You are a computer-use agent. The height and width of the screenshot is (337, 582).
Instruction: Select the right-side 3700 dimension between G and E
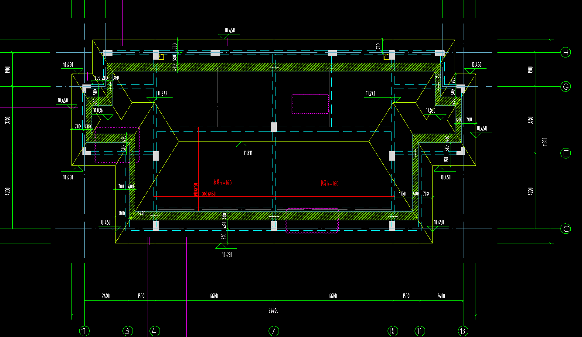tap(530, 120)
